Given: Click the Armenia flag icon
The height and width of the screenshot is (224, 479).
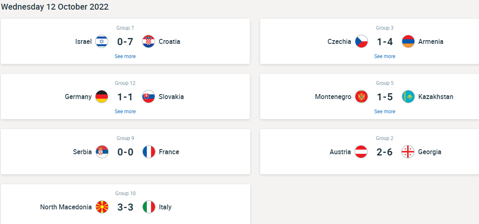Looking at the screenshot, I should 408,41.
